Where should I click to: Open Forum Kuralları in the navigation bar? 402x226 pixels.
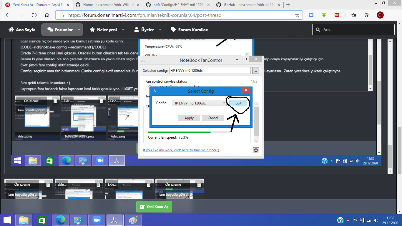coord(190,30)
